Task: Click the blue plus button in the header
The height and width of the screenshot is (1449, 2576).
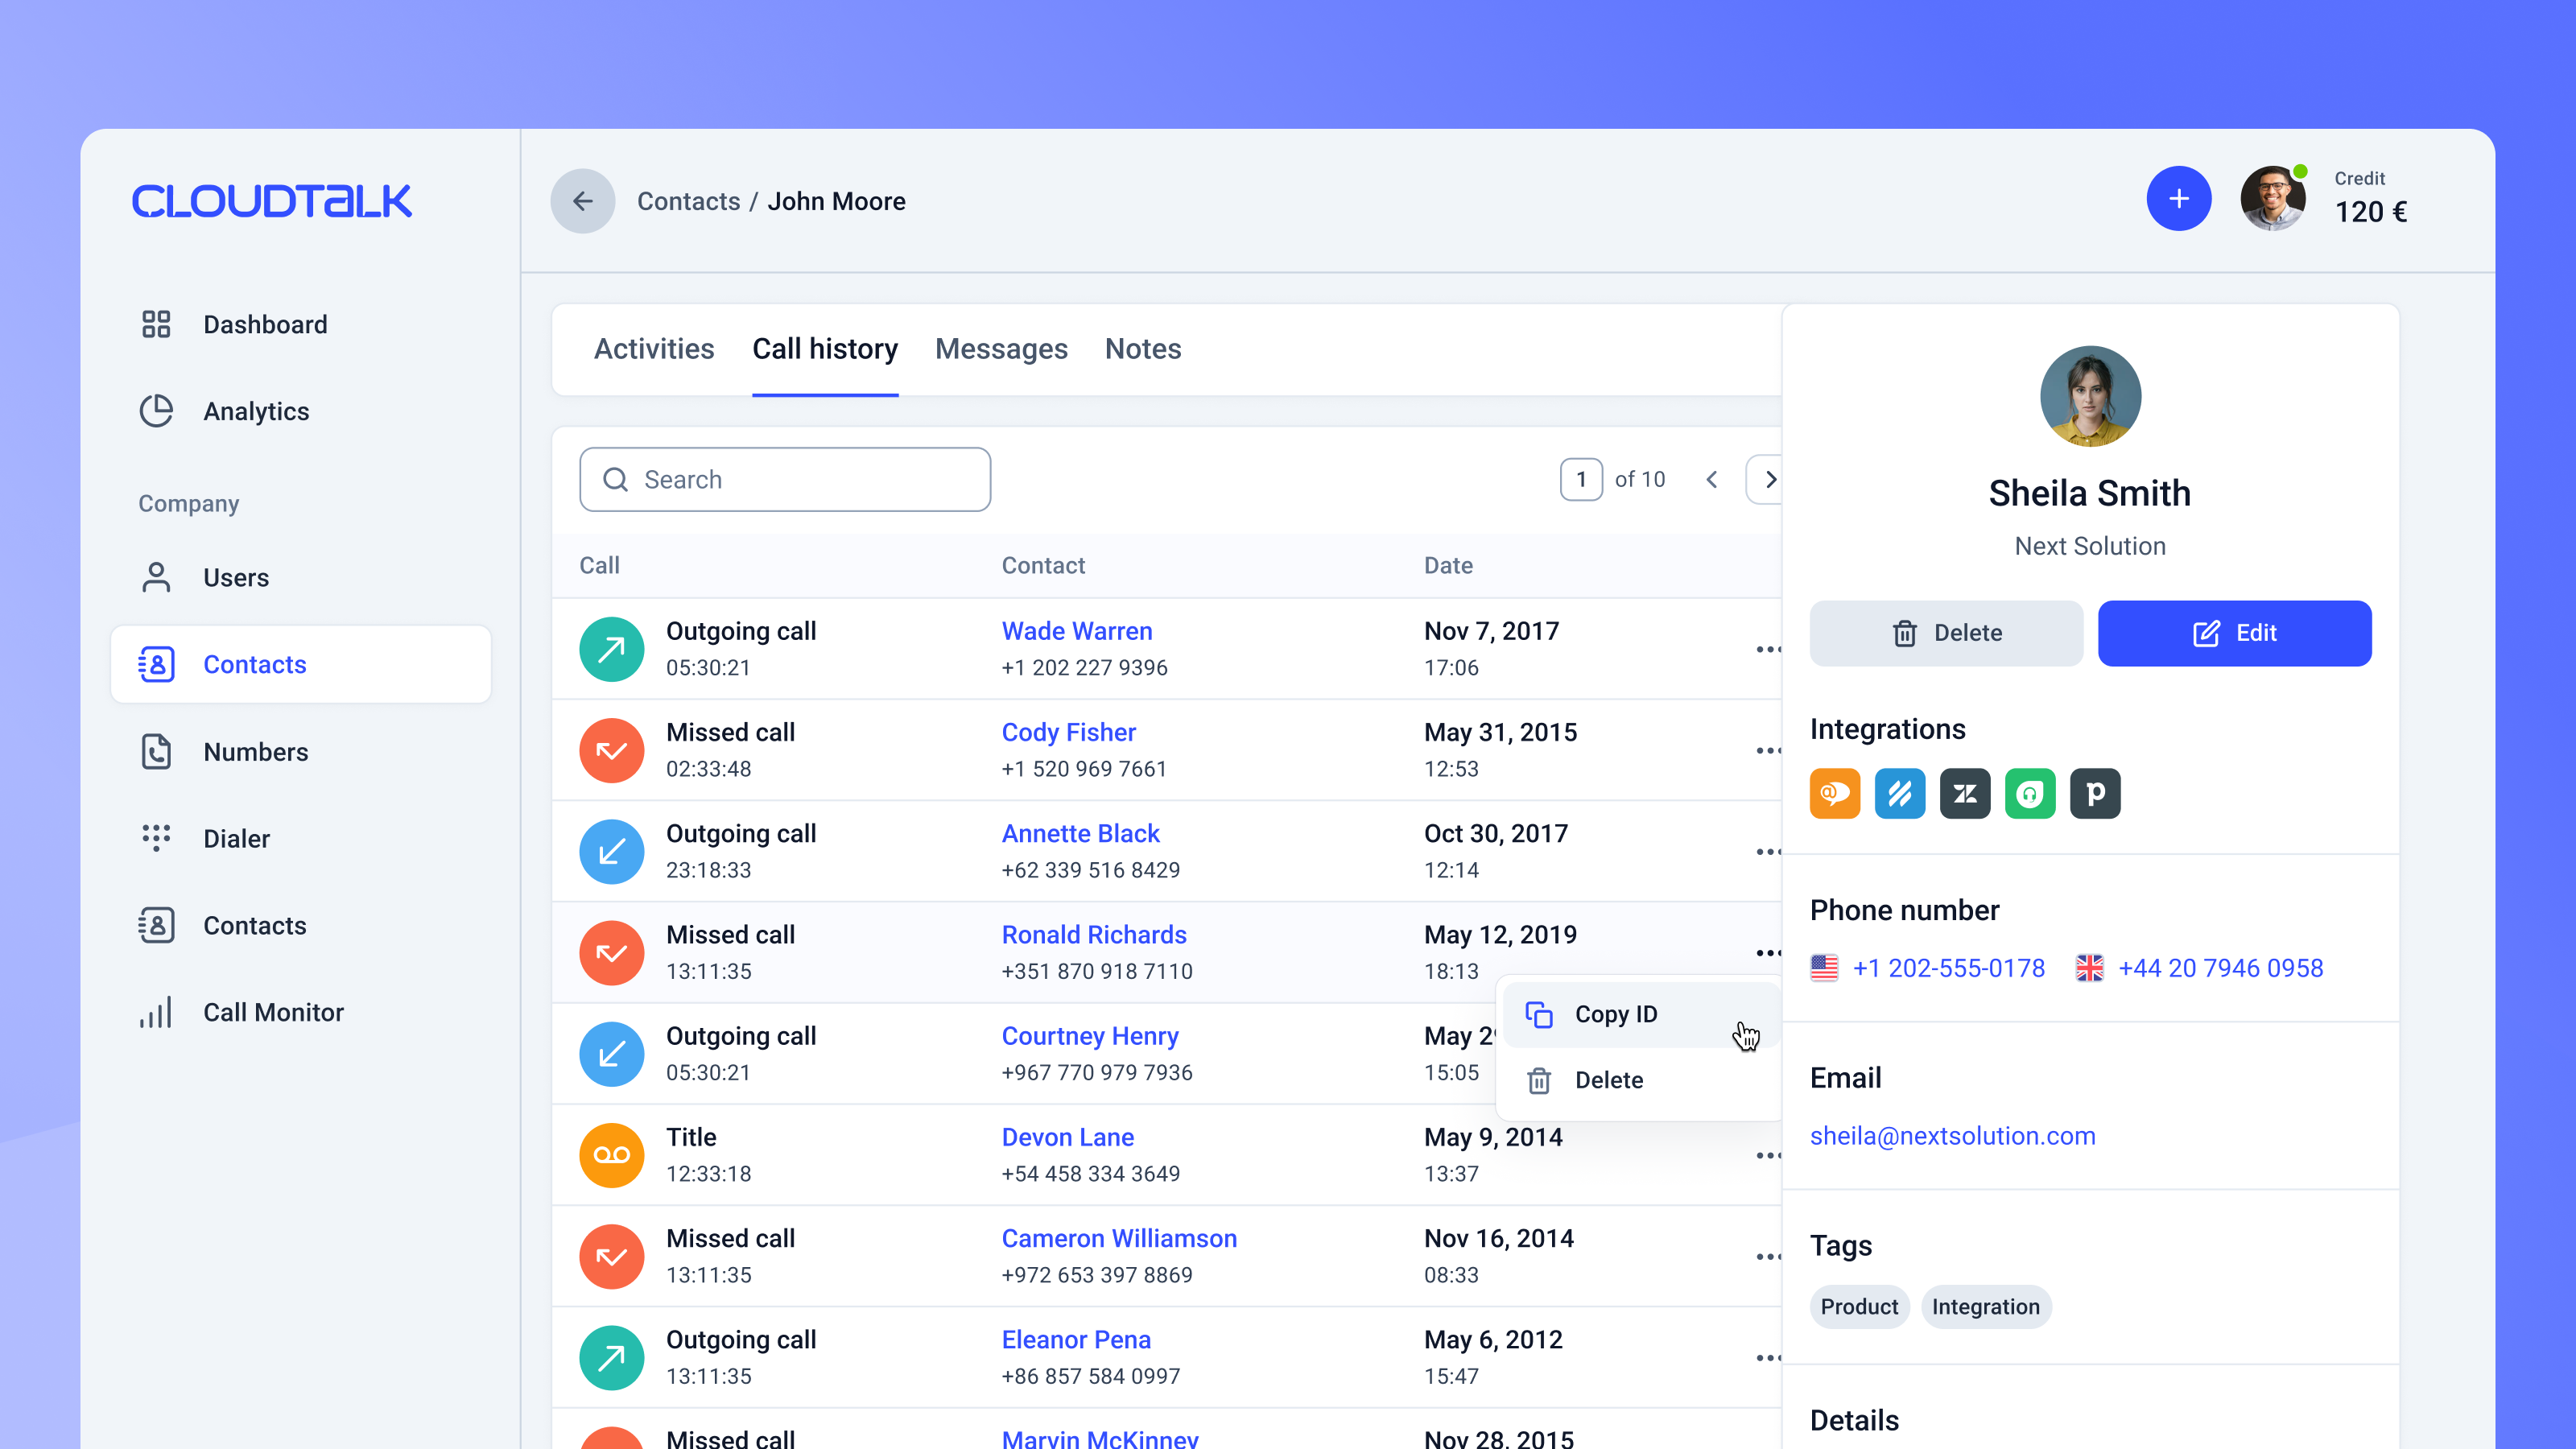Action: coord(2179,199)
